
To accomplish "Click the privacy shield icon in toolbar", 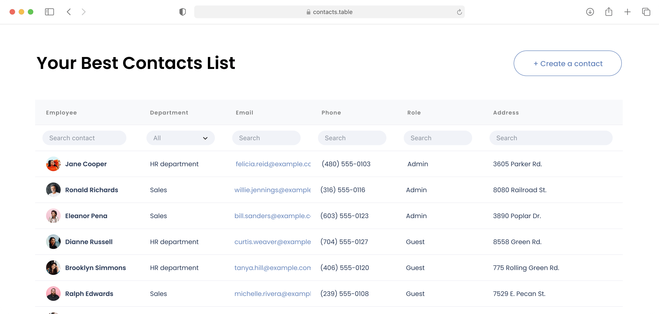I will coord(182,12).
